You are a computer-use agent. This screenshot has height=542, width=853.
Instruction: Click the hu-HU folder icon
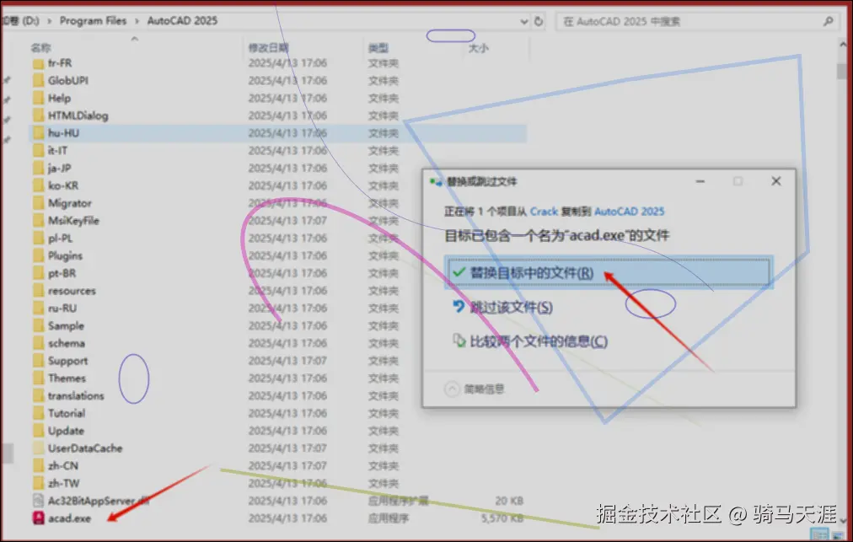[x=38, y=133]
